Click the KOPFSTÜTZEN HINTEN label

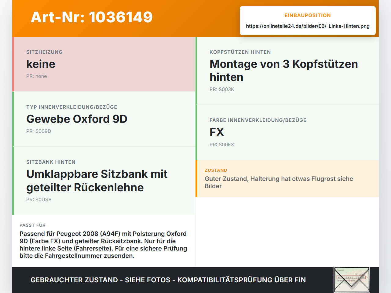coord(240,52)
